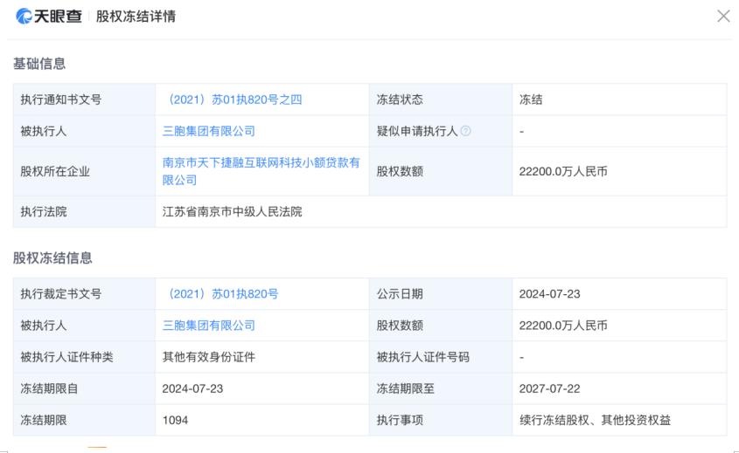Click 股权数额 label in 基础信息 table
739x453 pixels.
click(400, 171)
